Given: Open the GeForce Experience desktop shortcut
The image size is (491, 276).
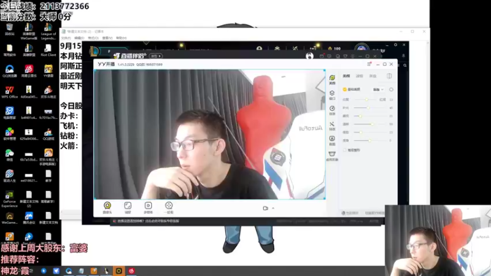Looking at the screenshot, I should 9,199.
